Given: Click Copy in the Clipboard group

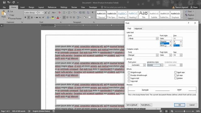Looking at the screenshot, I should click(11, 15).
